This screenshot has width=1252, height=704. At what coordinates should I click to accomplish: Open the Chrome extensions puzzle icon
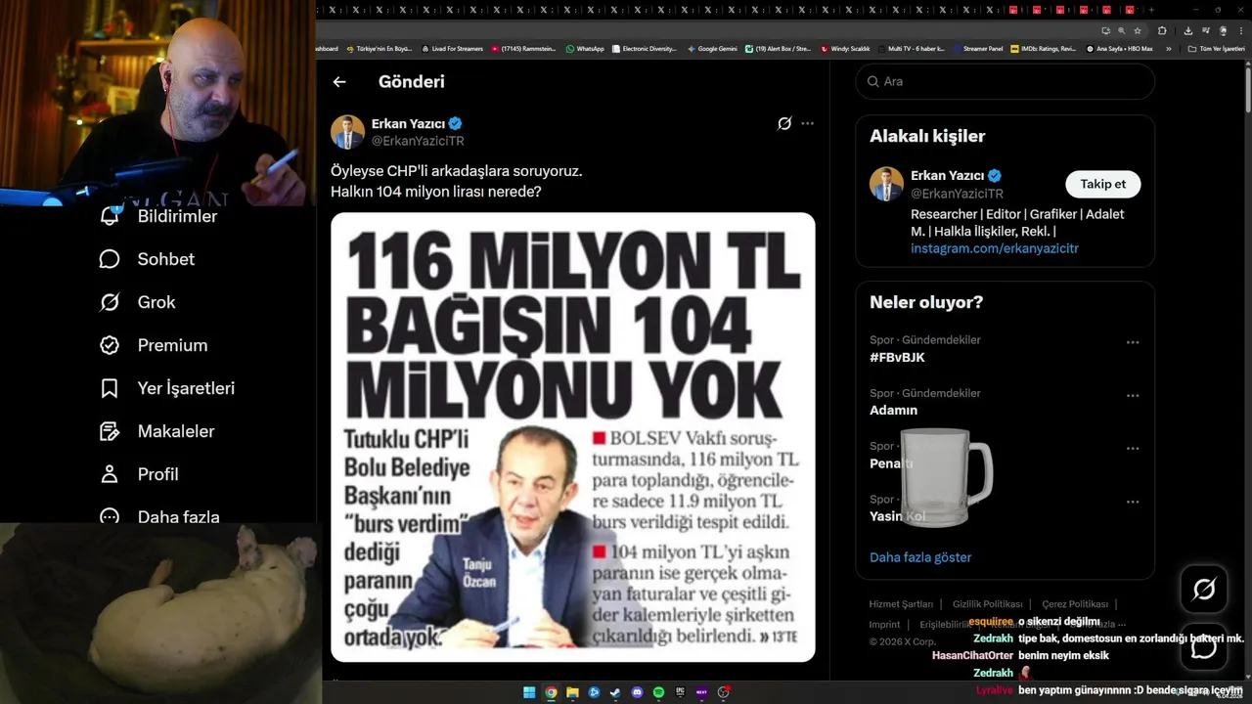click(x=1162, y=30)
